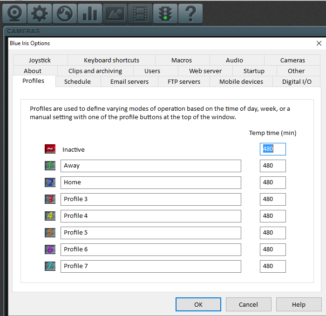Click the Profile 6 temp time field

(273, 249)
